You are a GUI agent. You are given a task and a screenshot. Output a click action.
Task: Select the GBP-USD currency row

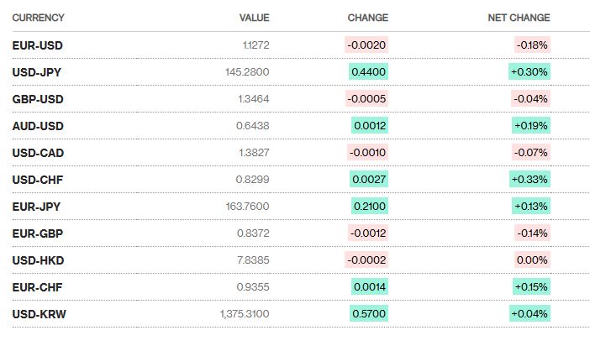[38, 99]
